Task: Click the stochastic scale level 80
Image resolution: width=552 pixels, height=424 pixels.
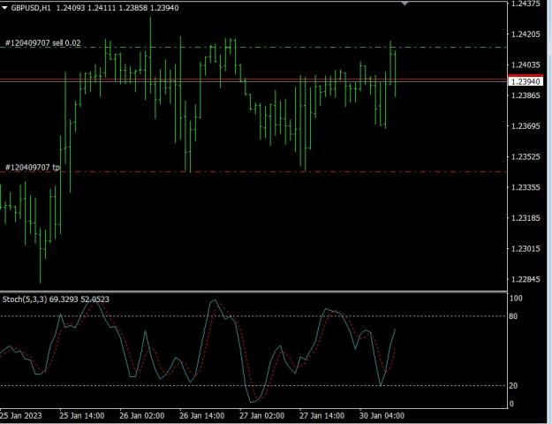Action: (513, 316)
